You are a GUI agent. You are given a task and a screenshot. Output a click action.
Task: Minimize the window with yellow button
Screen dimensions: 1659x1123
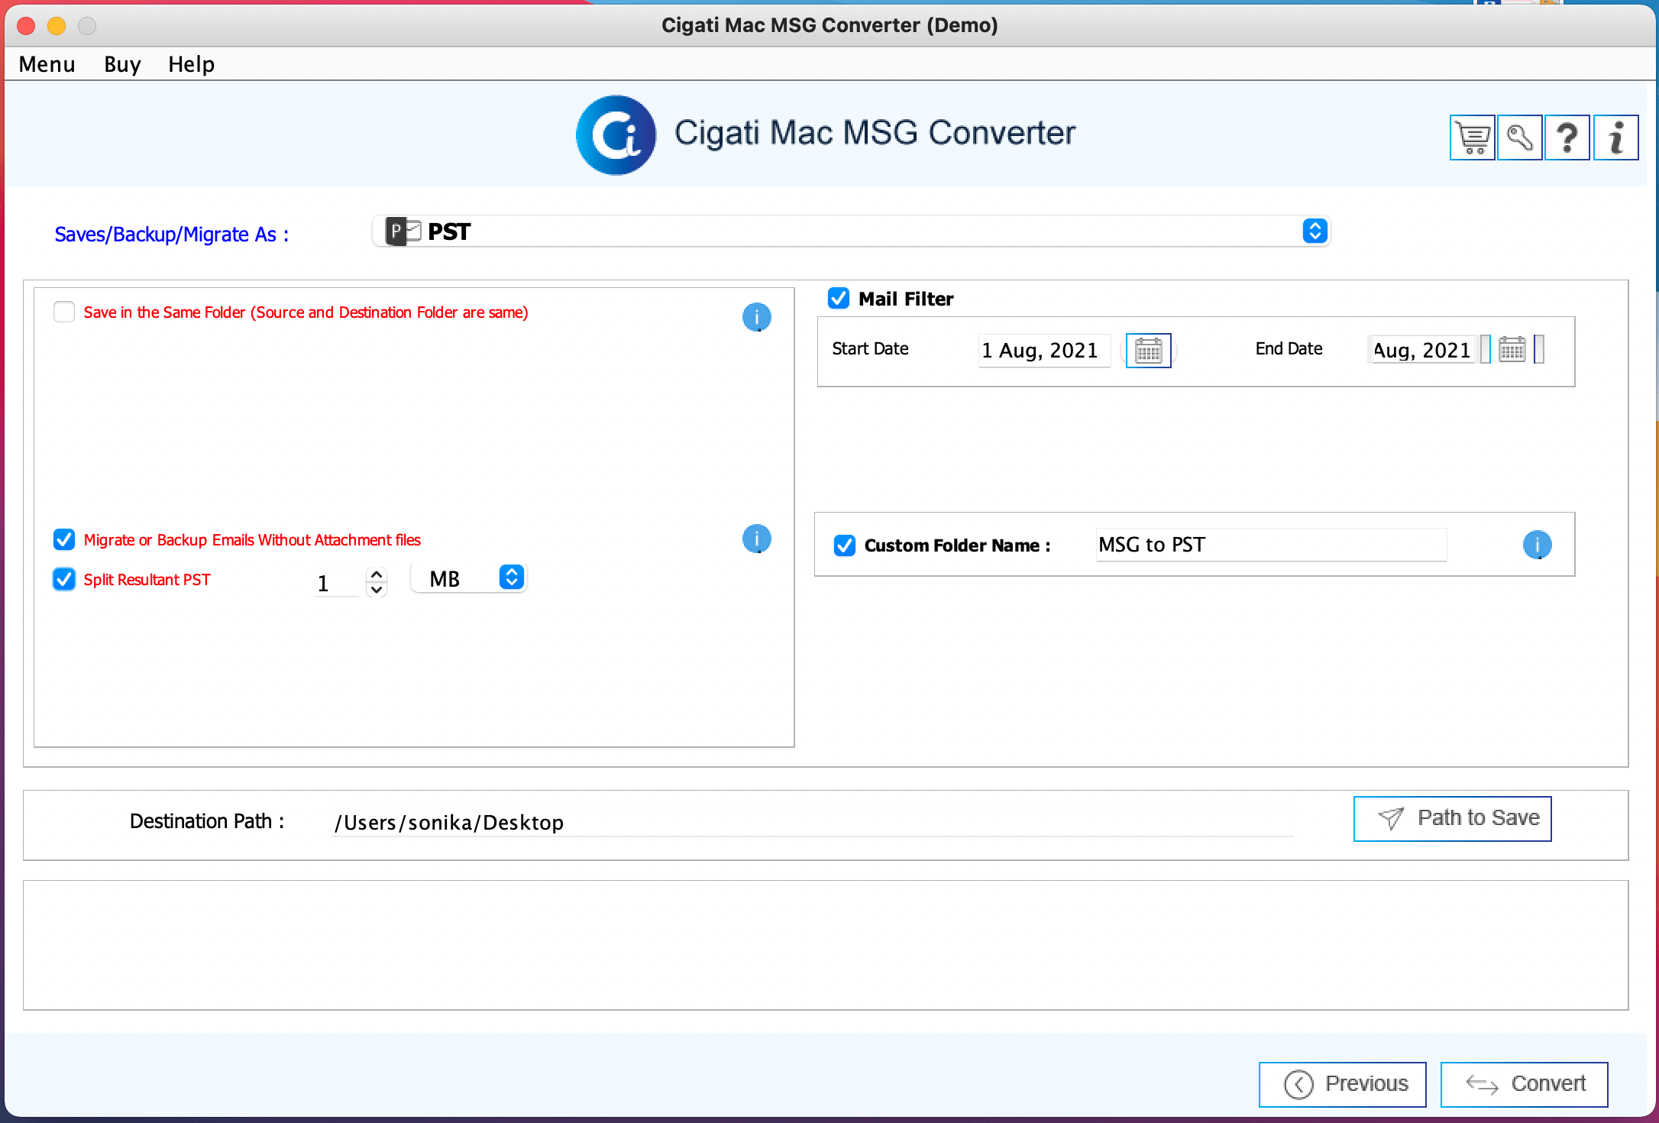point(57,26)
